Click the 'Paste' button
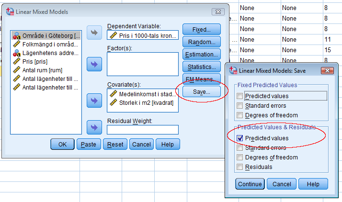The image size is (342, 202). (89, 144)
